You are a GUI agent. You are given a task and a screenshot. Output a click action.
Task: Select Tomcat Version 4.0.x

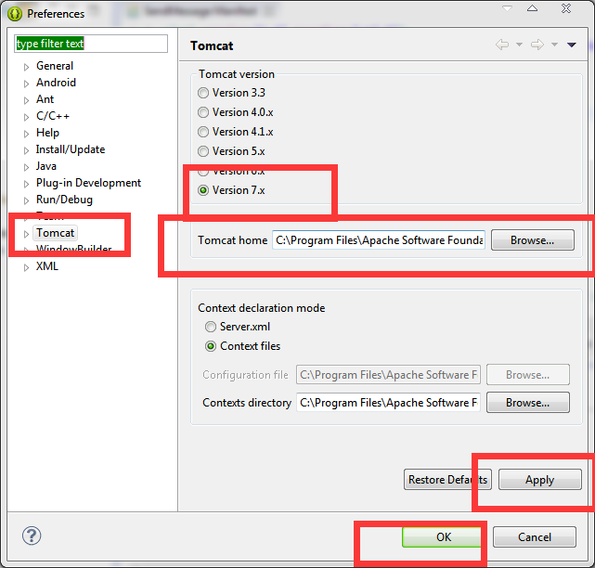coord(203,112)
